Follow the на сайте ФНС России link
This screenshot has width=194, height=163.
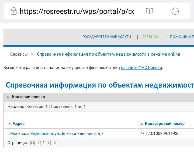pyautogui.click(x=141, y=68)
